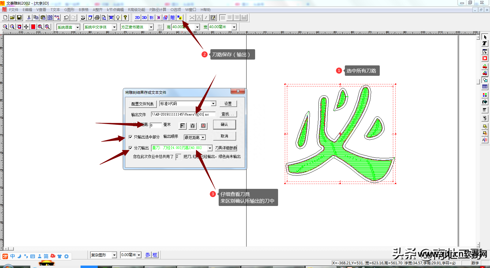Click the 刀具详细参数 button

click(226, 148)
